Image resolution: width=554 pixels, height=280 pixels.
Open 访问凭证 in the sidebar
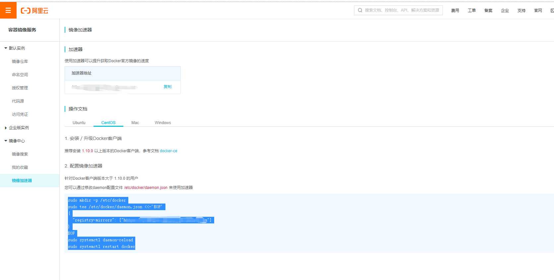coord(20,115)
